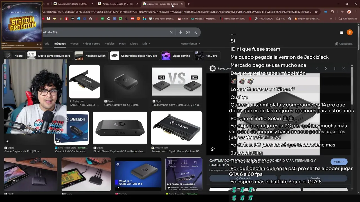The image size is (360, 202).
Task: Expand the Herramientas tools dropdown
Action: tap(190, 43)
